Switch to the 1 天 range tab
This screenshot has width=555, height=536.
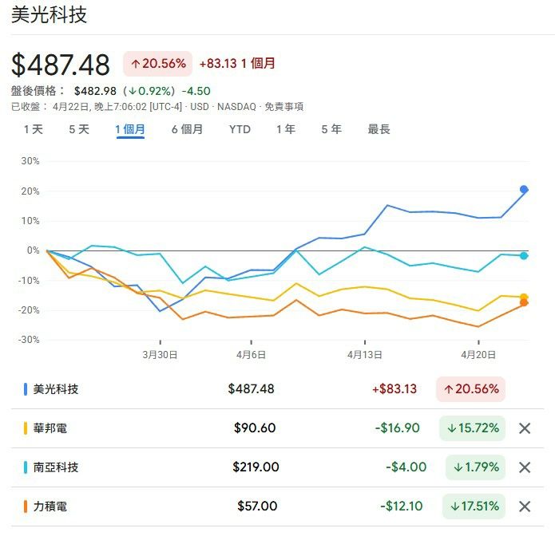[x=34, y=129]
